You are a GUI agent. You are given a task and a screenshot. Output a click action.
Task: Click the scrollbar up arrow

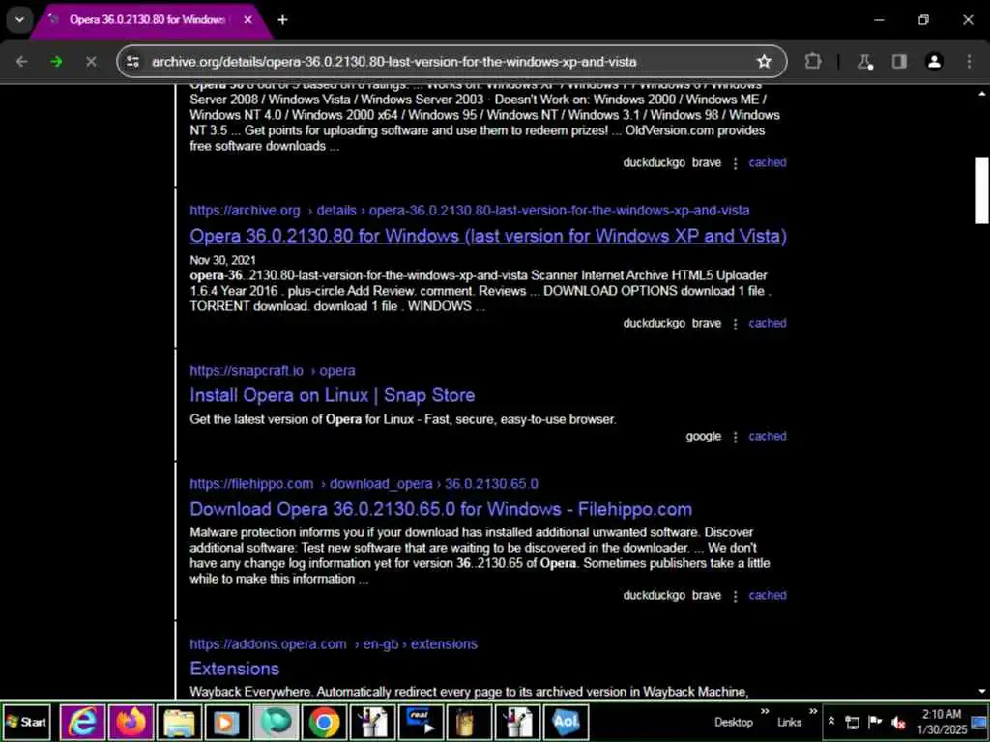[x=982, y=94]
